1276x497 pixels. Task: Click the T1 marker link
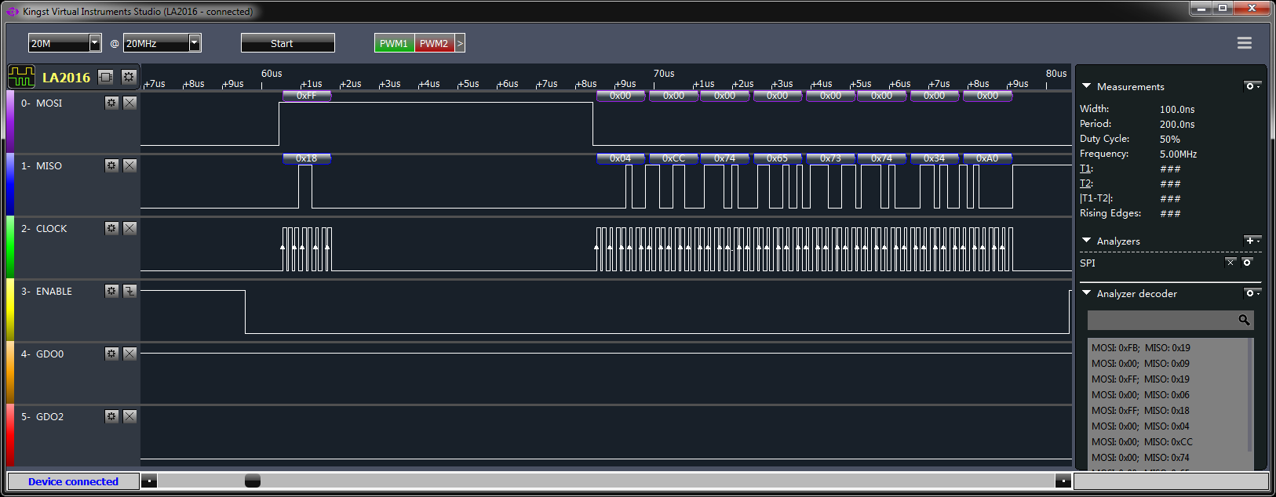(1085, 169)
